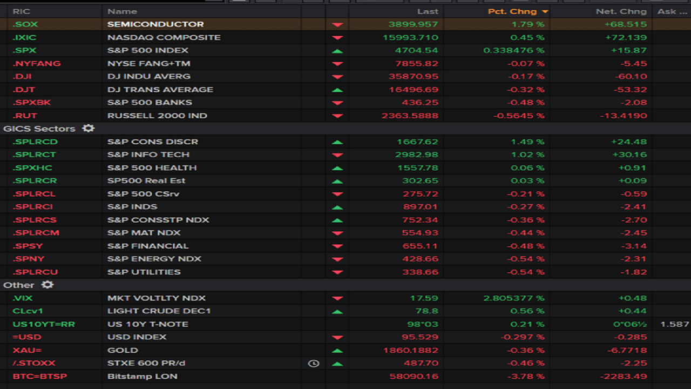The height and width of the screenshot is (389, 691).
Task: Click green up arrow on S&P CONS DISCR row
Action: 337,142
